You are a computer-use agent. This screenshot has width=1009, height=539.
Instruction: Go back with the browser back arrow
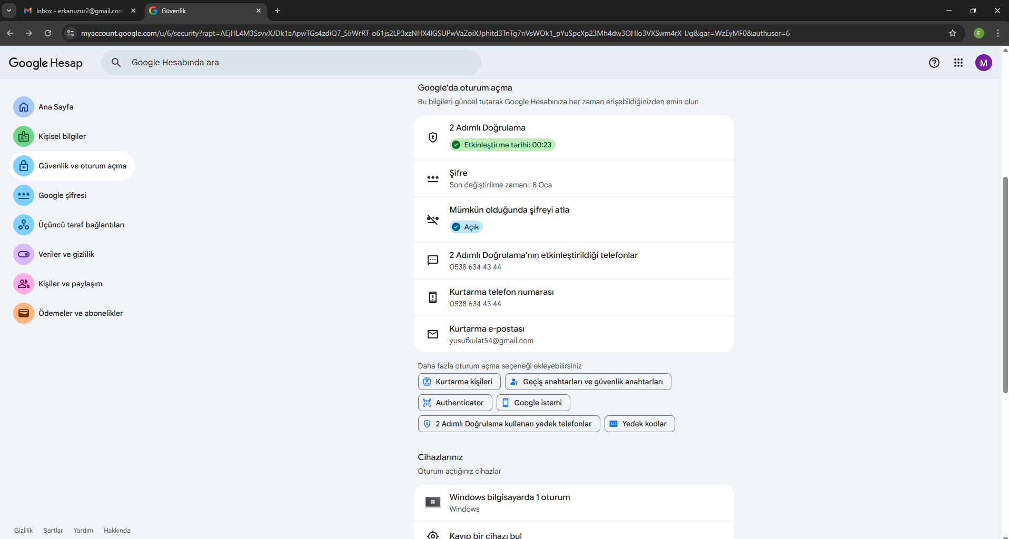(10, 33)
